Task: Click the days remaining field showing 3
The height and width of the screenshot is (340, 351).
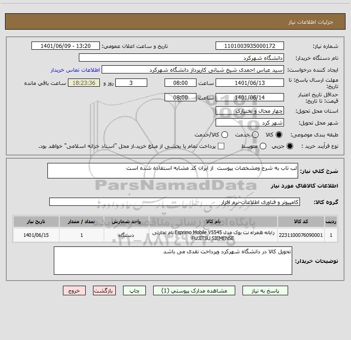Action: pos(131,83)
